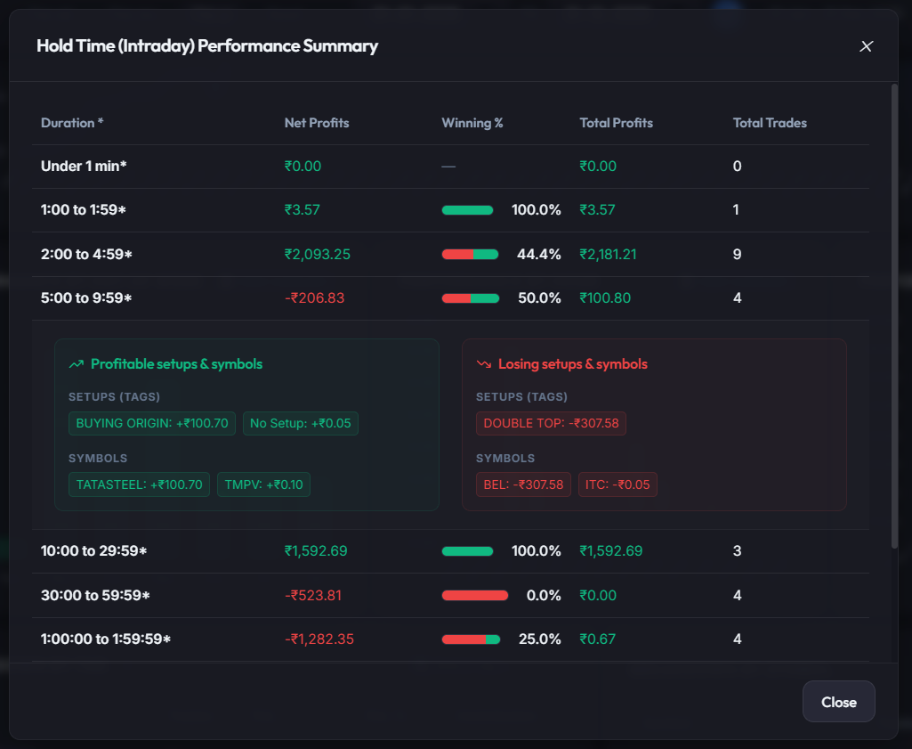This screenshot has height=749, width=912.
Task: Click the ₹2,093.25 net profit value
Action: pos(317,255)
